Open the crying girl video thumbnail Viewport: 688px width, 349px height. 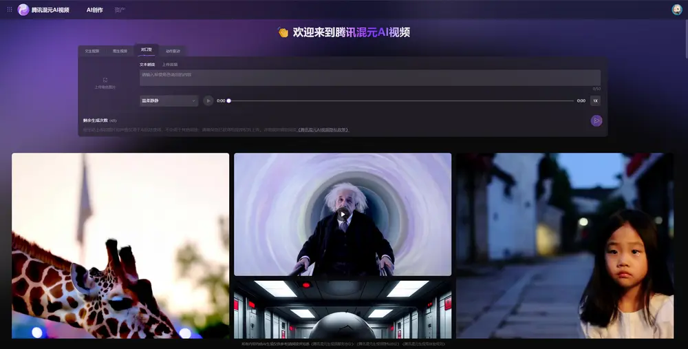[x=565, y=246]
